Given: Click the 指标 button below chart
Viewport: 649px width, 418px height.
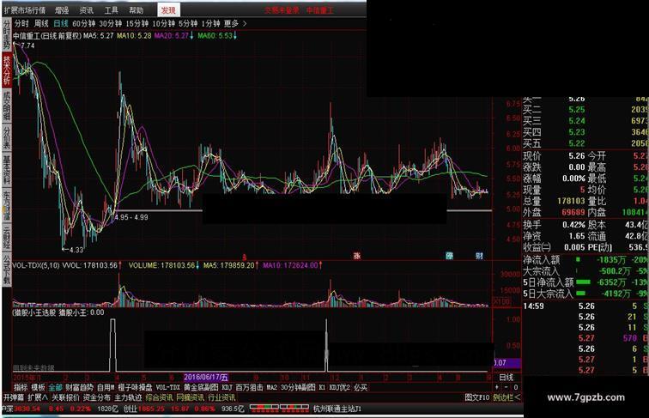Looking at the screenshot, I should (x=21, y=387).
